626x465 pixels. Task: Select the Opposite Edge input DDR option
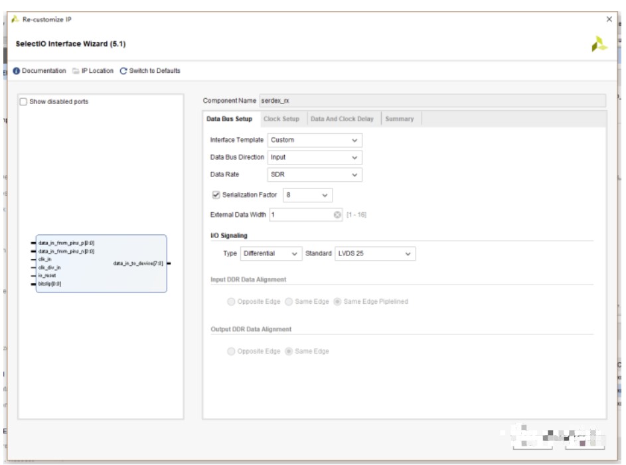click(x=231, y=302)
